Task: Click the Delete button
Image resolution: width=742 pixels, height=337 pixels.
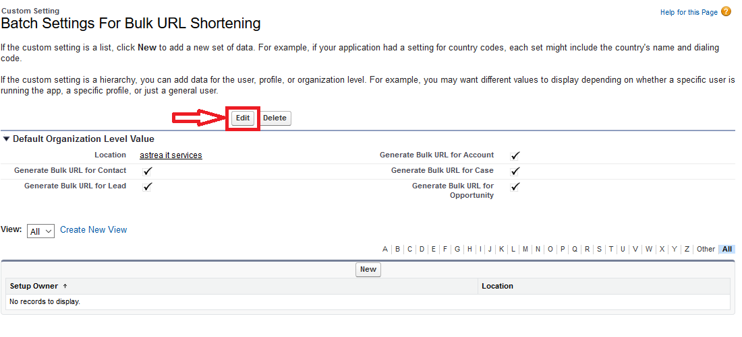Action: 275,118
